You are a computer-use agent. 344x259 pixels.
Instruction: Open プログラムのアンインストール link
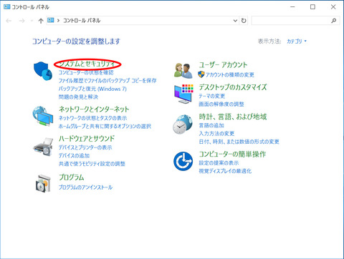point(85,187)
